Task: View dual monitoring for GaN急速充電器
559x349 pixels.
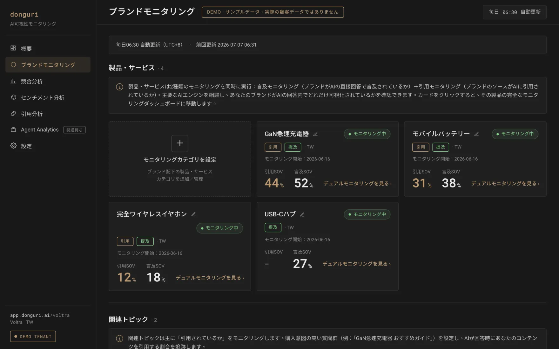Action: pyautogui.click(x=358, y=183)
